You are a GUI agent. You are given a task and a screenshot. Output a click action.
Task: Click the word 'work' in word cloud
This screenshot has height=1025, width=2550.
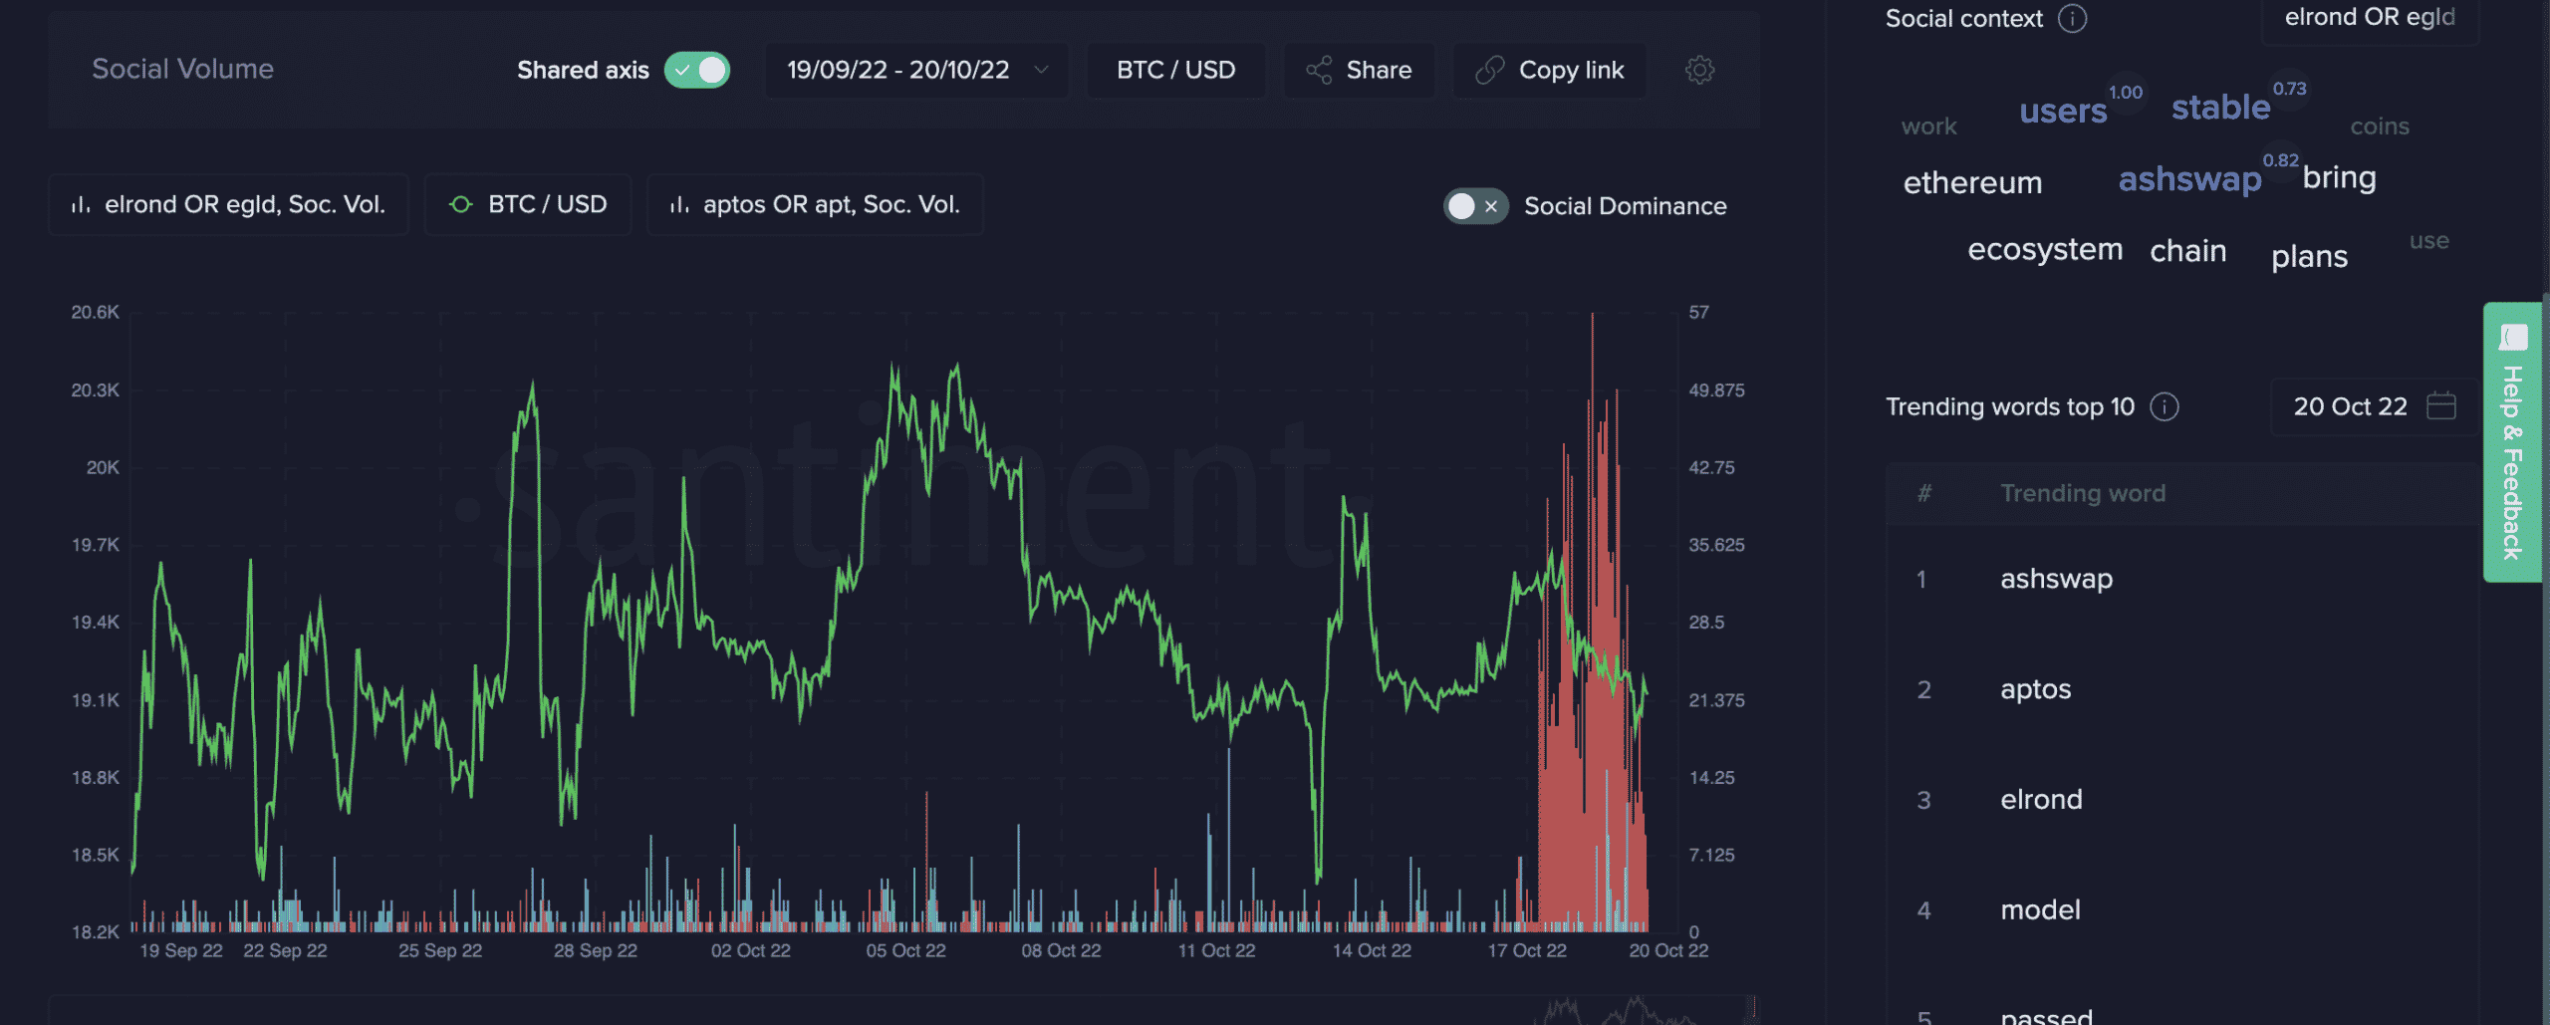click(1928, 127)
